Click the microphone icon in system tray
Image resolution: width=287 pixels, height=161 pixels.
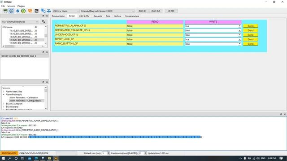coord(245,158)
